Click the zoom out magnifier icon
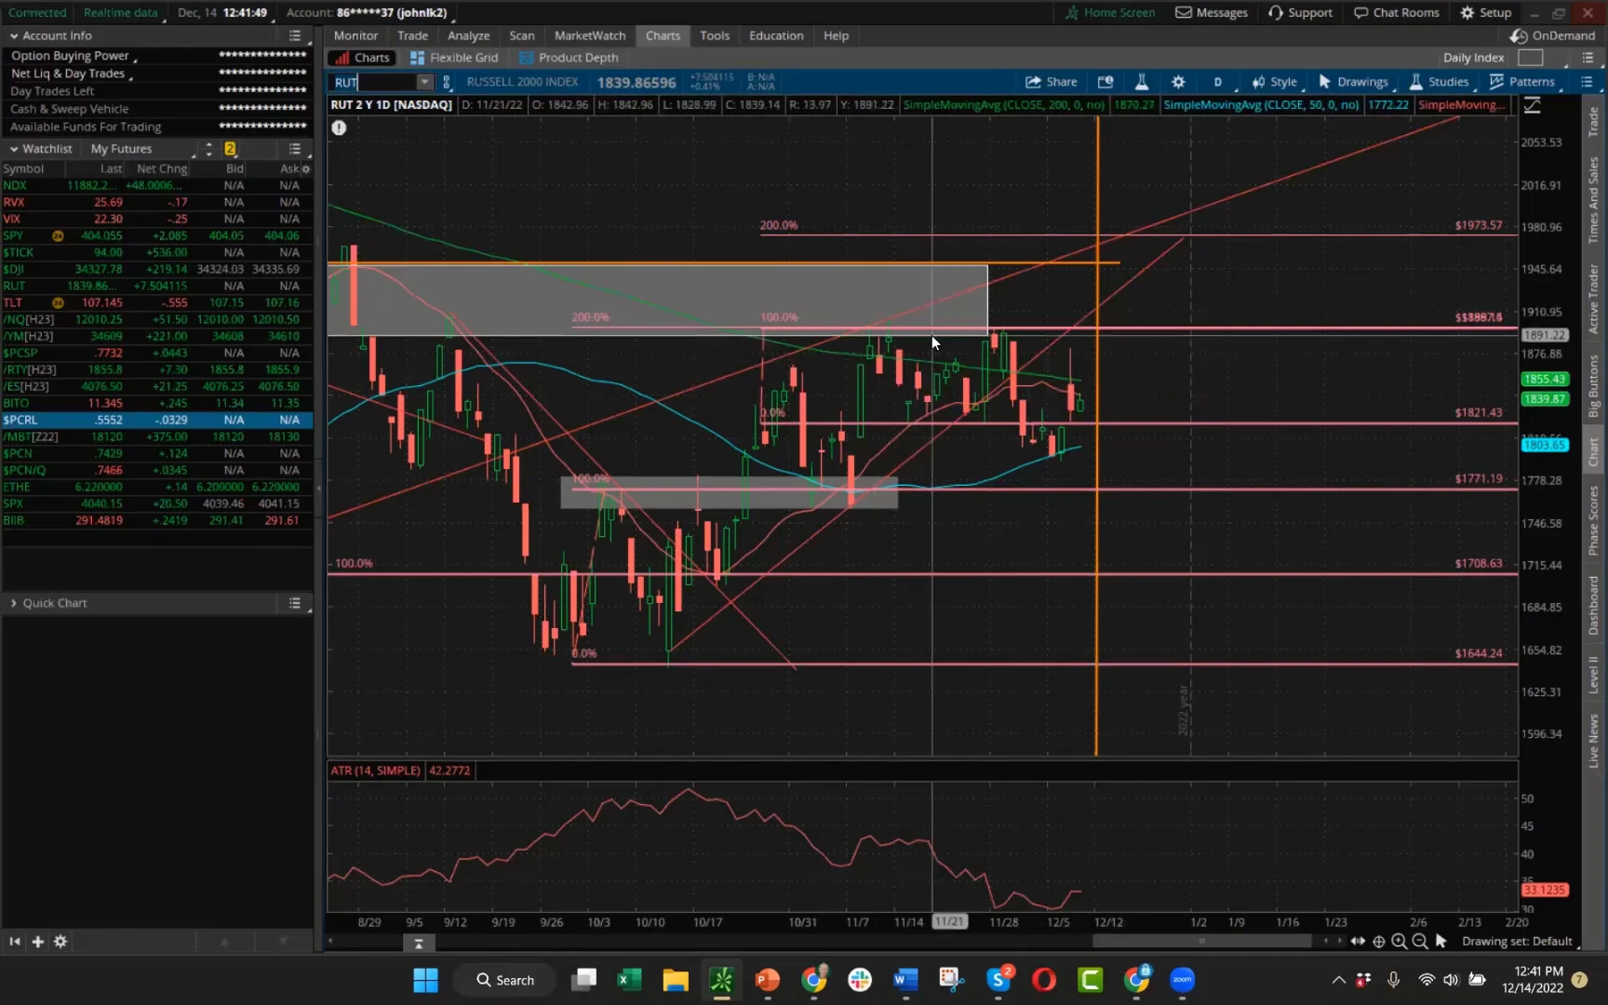The height and width of the screenshot is (1005, 1608). coord(1420,941)
